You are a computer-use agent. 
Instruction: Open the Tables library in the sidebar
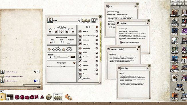point(175,50)
